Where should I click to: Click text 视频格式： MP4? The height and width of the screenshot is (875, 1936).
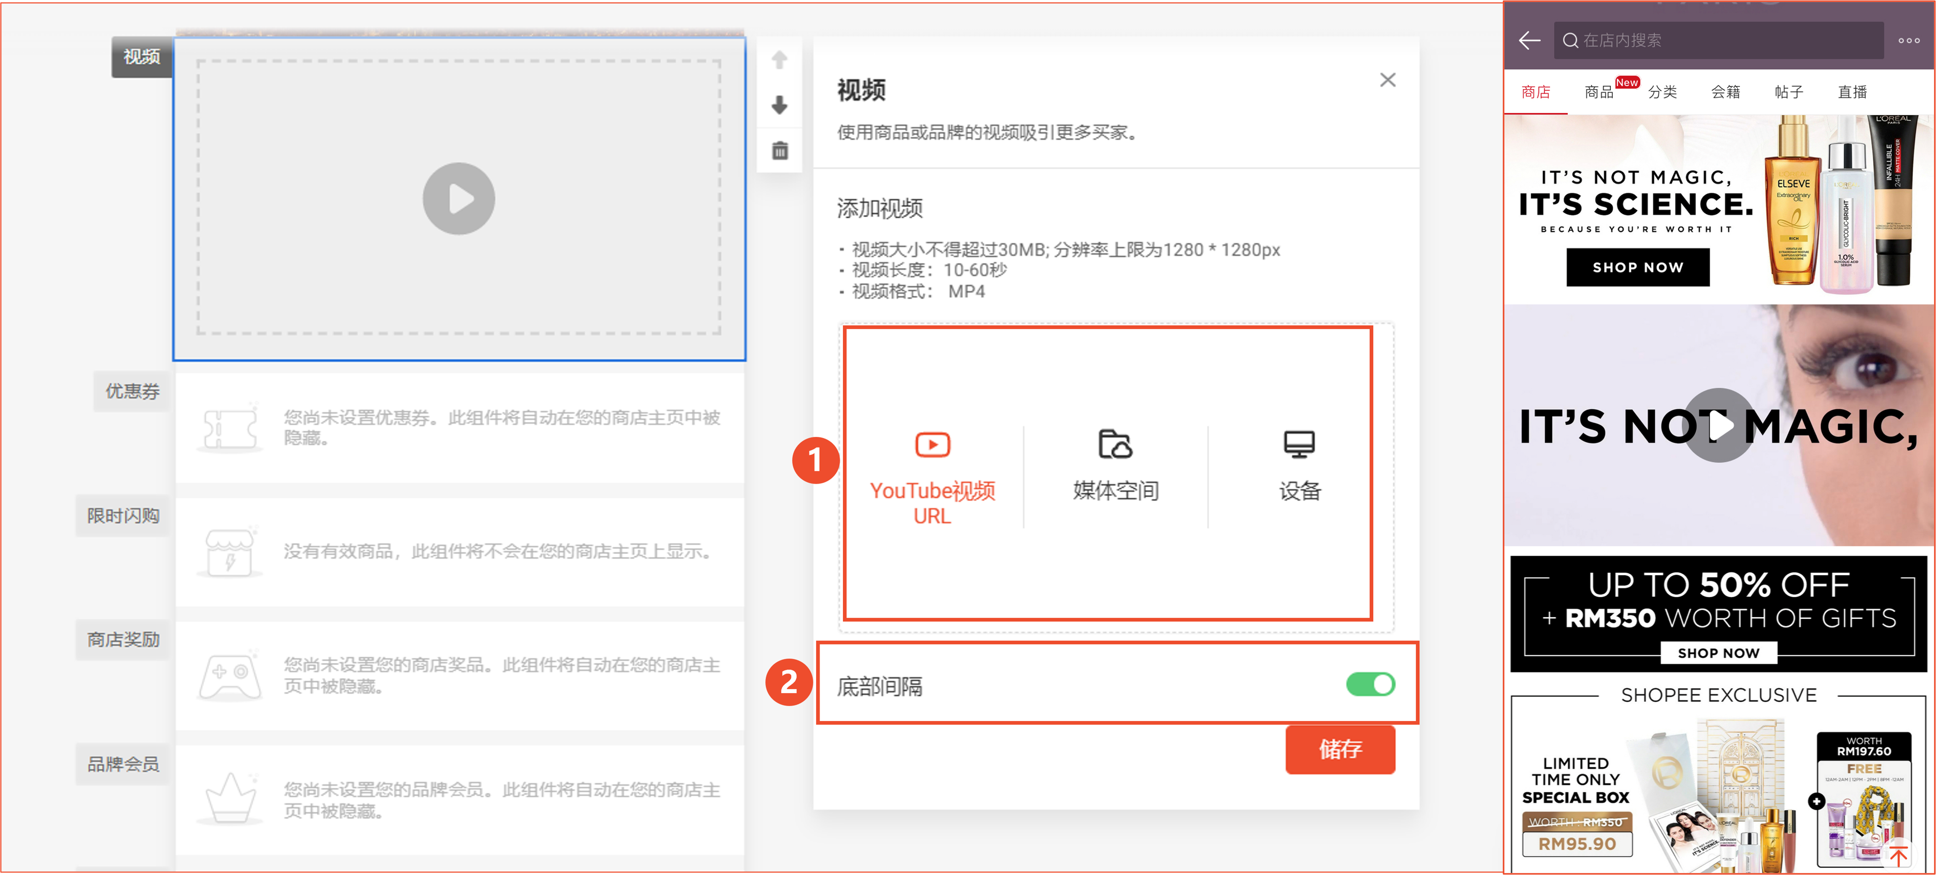[918, 292]
